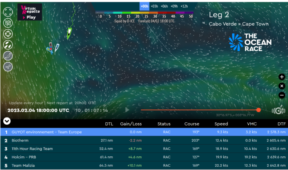
Task: Click the 19.2 kts VMC value
Action: click(x=250, y=157)
